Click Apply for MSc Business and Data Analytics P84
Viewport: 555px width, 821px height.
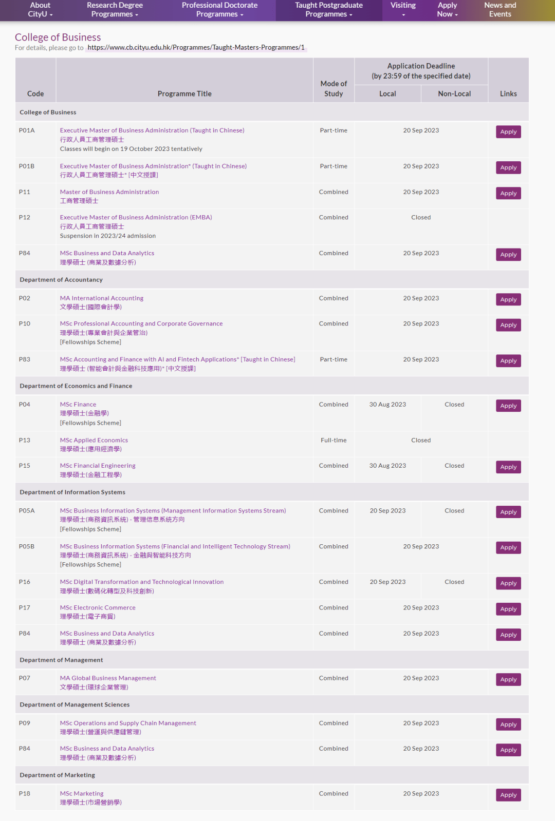coord(508,254)
